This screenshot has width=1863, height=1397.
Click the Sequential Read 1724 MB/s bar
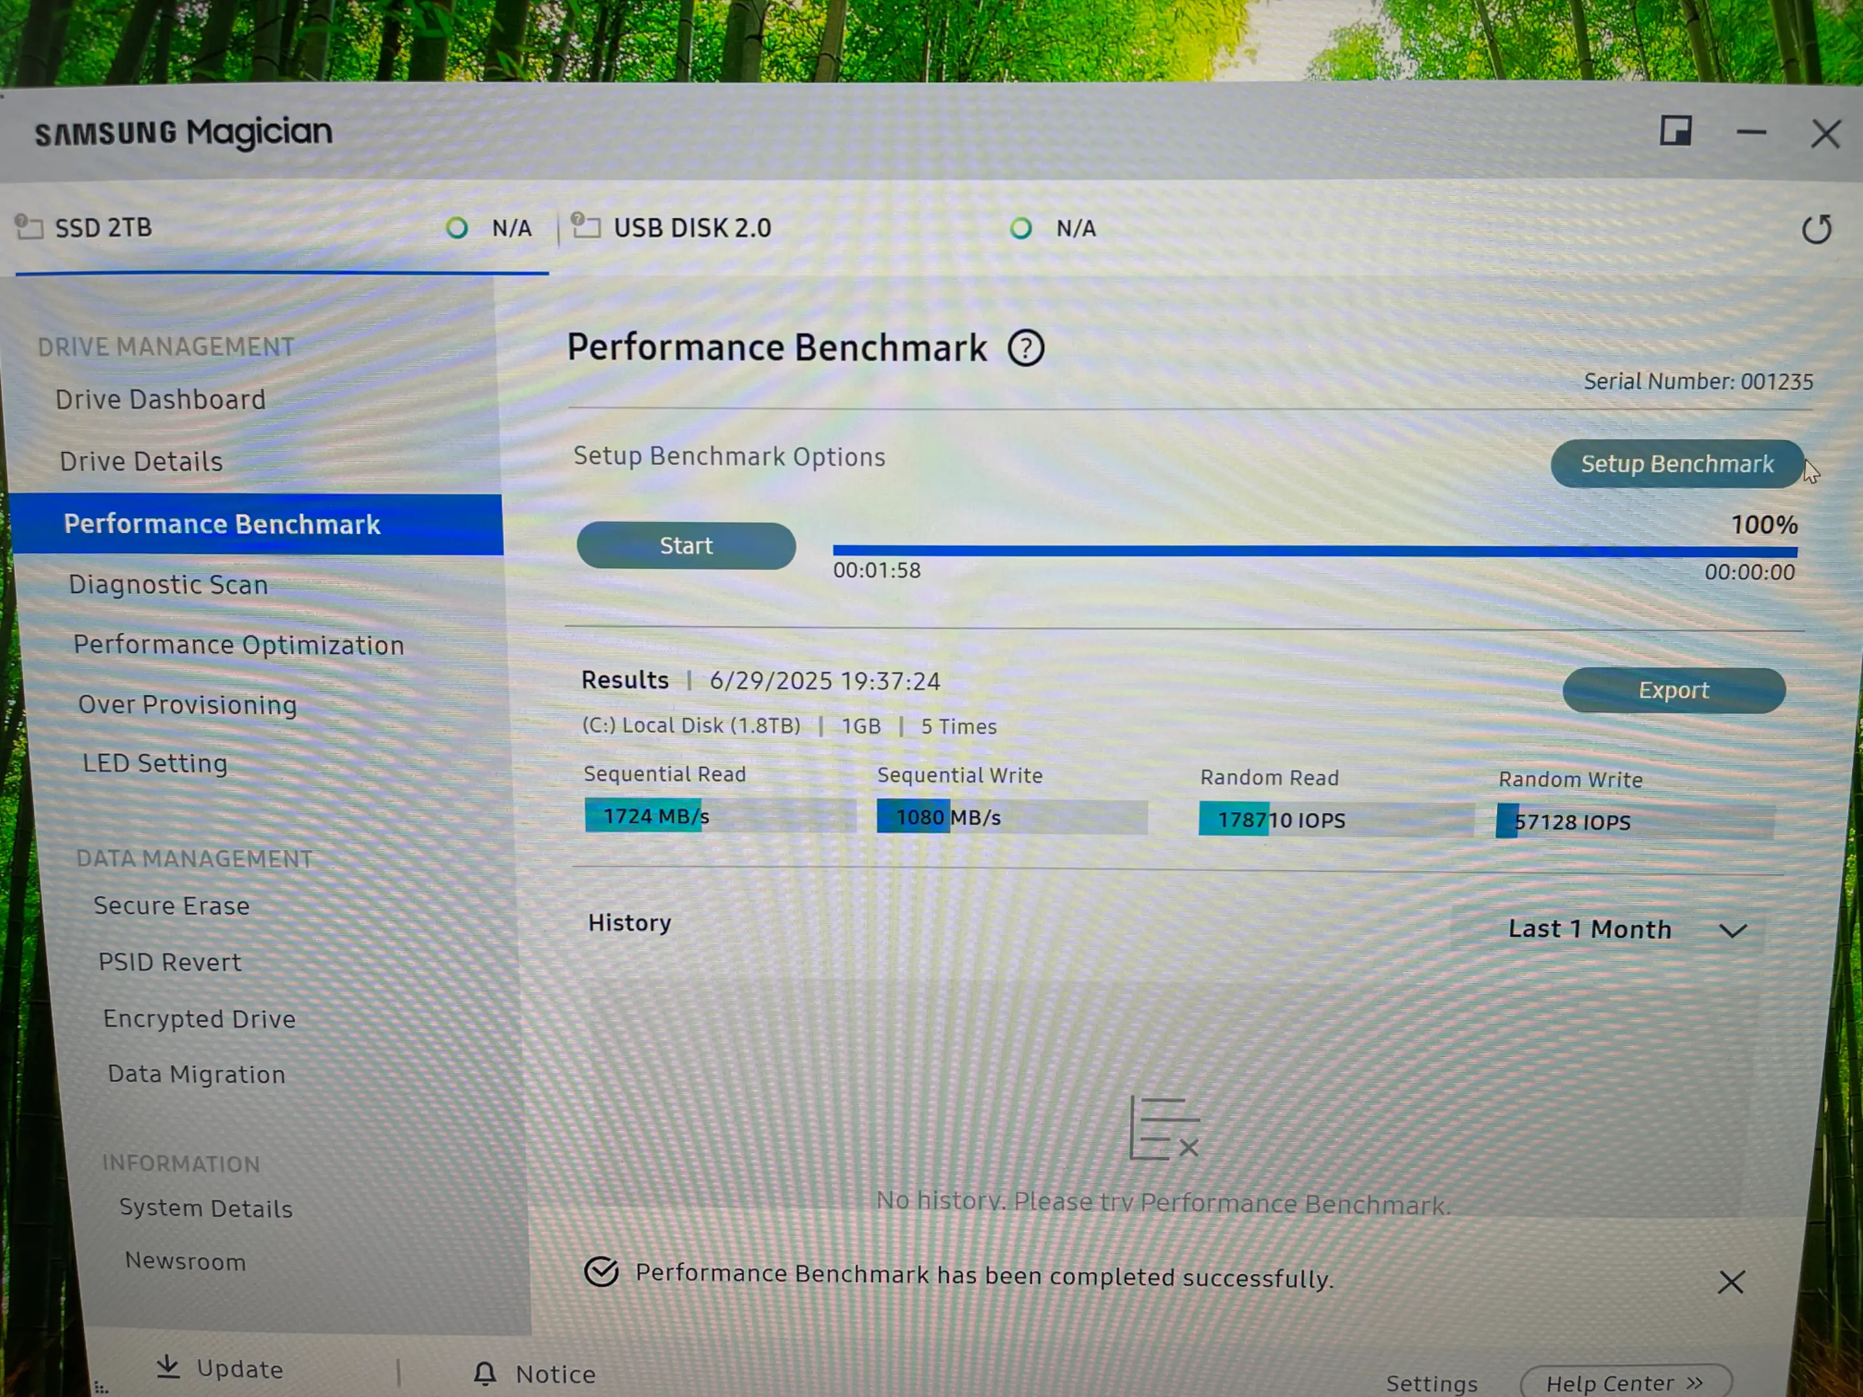point(720,815)
